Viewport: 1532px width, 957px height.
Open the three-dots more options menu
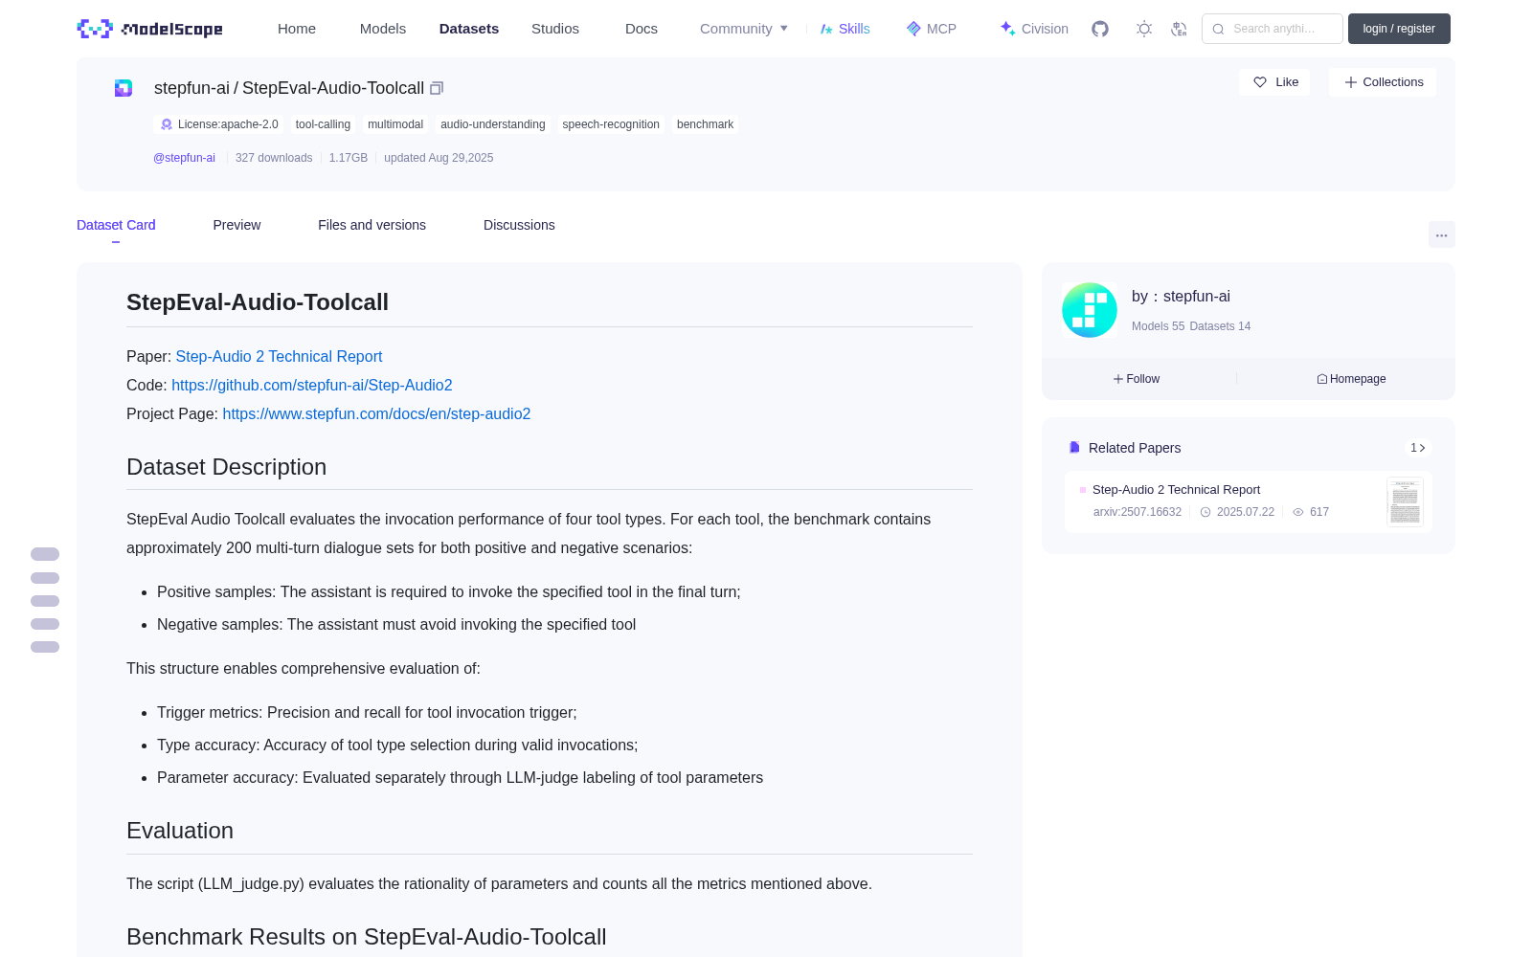click(1441, 234)
